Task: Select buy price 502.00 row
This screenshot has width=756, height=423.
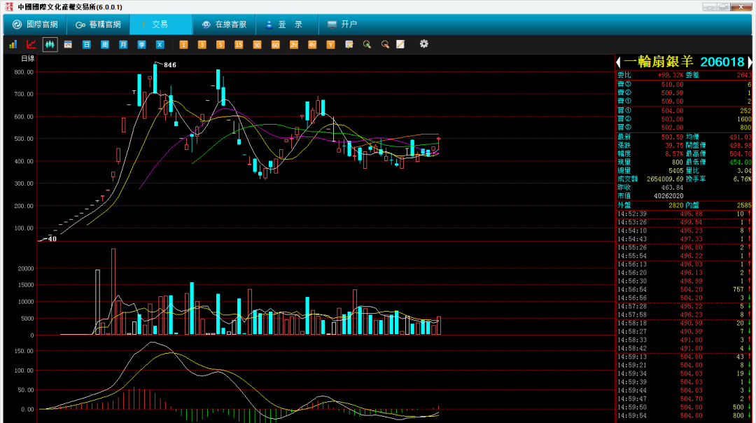Action: tap(684, 127)
